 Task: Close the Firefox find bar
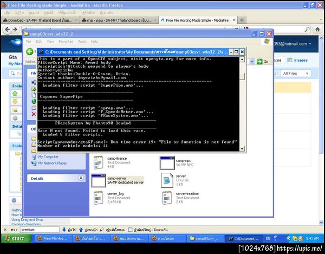[5, 230]
